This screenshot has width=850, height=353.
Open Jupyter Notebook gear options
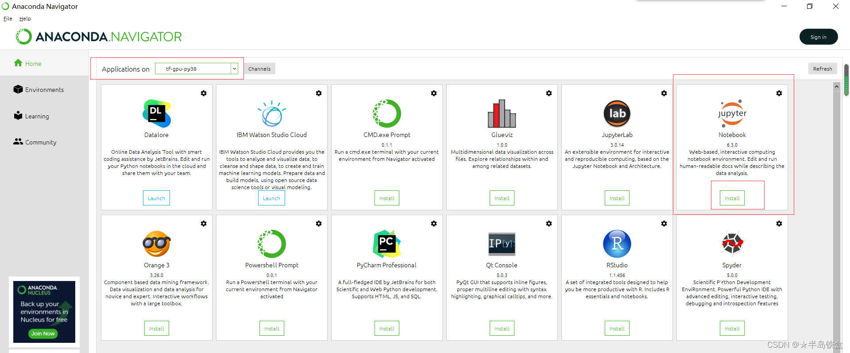[x=779, y=93]
